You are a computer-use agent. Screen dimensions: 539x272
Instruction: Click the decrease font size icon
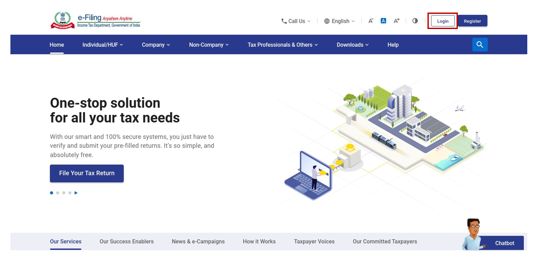tap(371, 21)
